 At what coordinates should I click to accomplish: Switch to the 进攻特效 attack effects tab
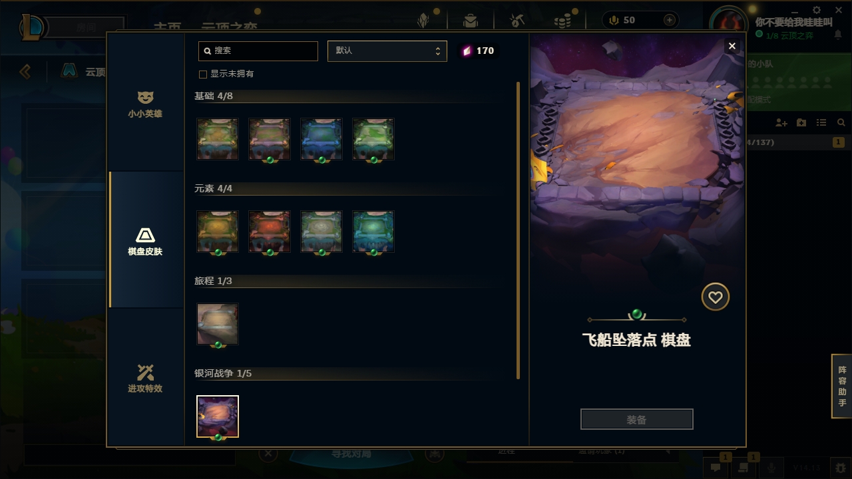point(145,378)
